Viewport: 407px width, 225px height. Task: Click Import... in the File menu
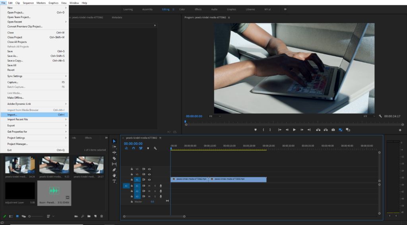point(12,114)
